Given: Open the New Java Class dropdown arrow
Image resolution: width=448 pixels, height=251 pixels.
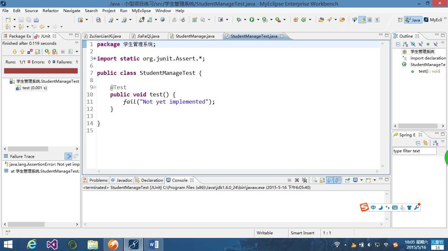Looking at the screenshot, I should [x=310, y=20].
